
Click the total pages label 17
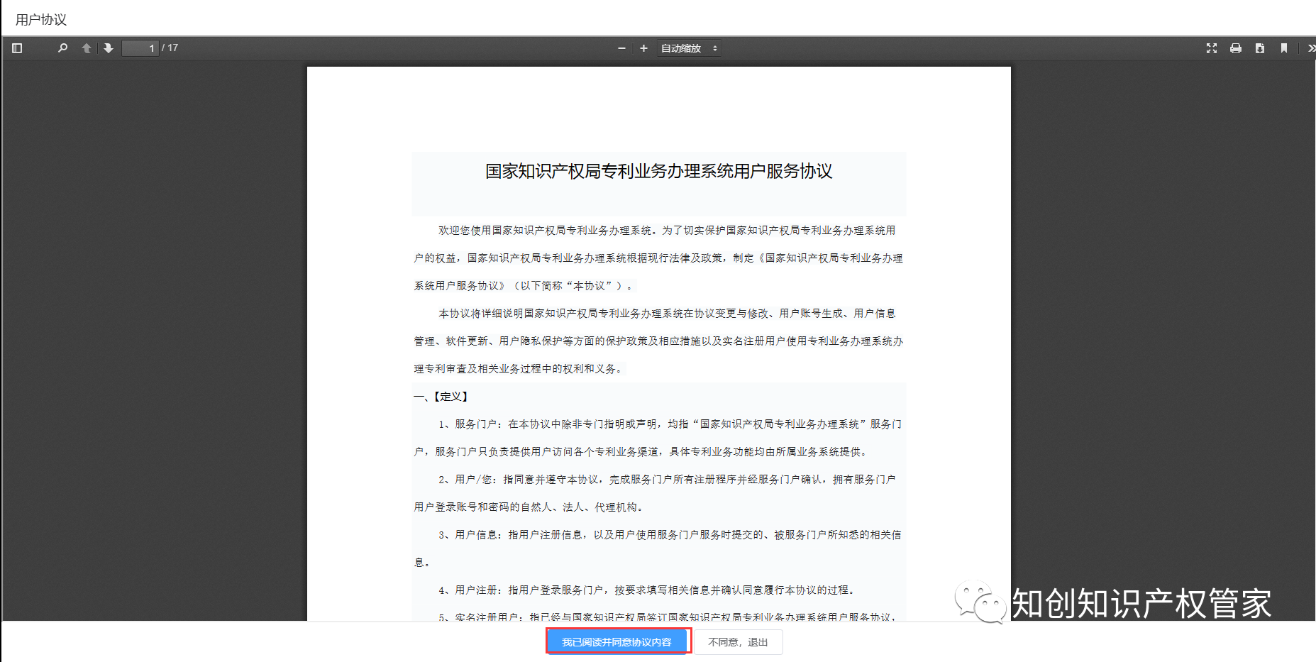(x=172, y=48)
